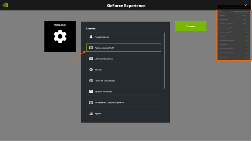The height and width of the screenshot is (141, 252).
Task: Click the Фоторежим / Игровой фильтр icon
Action: point(91,102)
